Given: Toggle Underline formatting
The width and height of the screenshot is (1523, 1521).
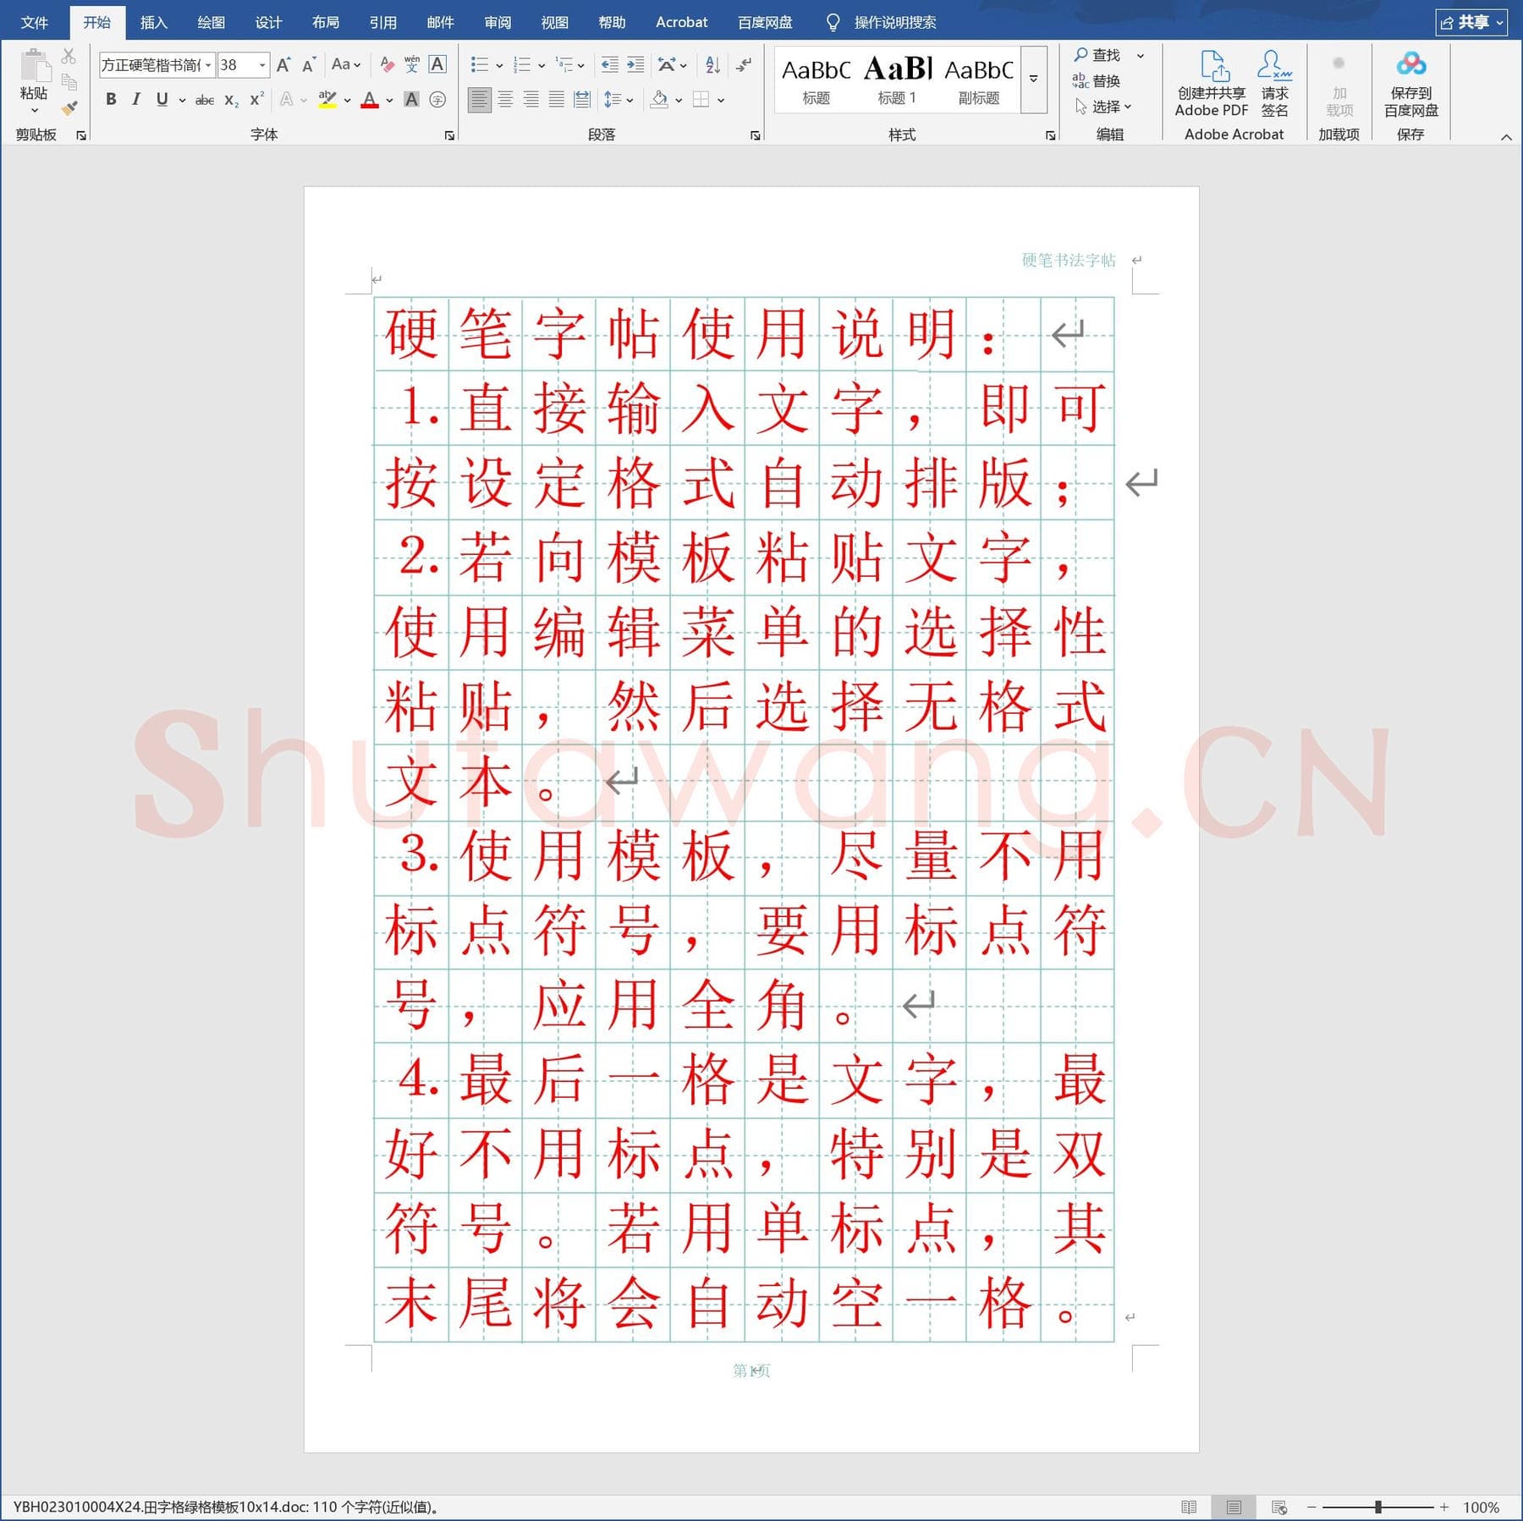Looking at the screenshot, I should [162, 100].
